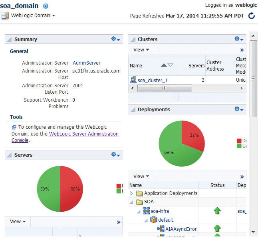Click the soa_ target link in soa-infra row
The image size is (258, 238).
pos(242,211)
